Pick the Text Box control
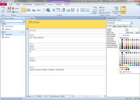 click(x=29, y=10)
